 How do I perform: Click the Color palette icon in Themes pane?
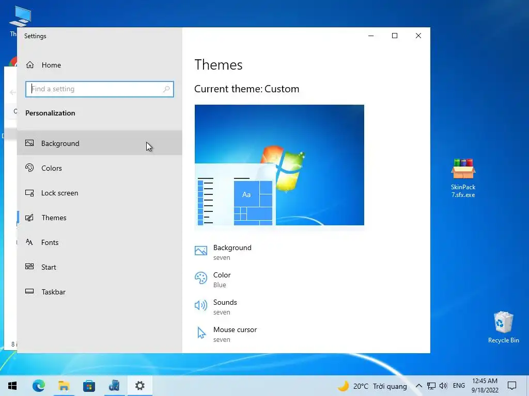click(201, 278)
